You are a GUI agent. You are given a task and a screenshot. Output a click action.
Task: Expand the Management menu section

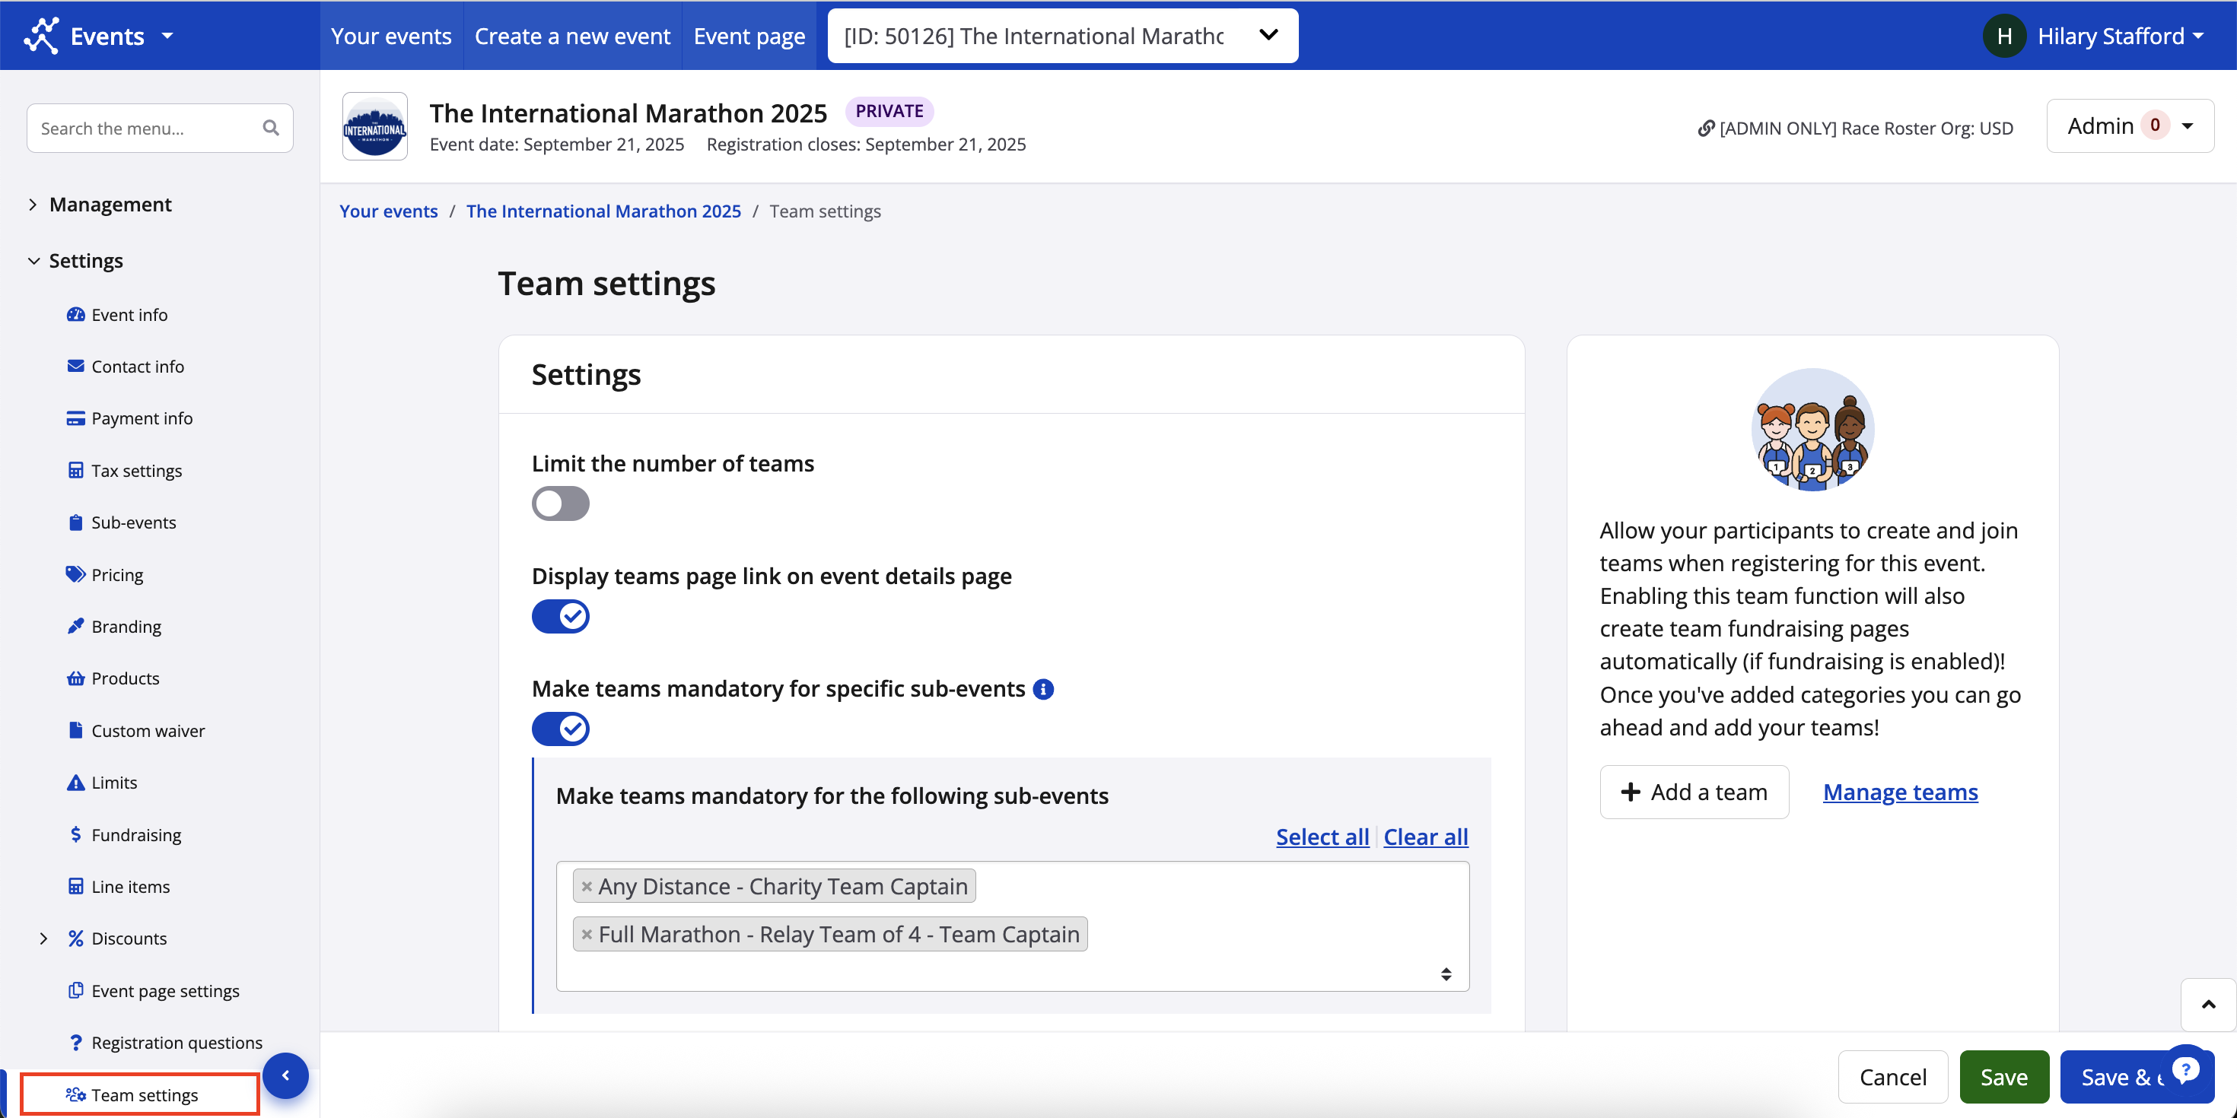(110, 204)
